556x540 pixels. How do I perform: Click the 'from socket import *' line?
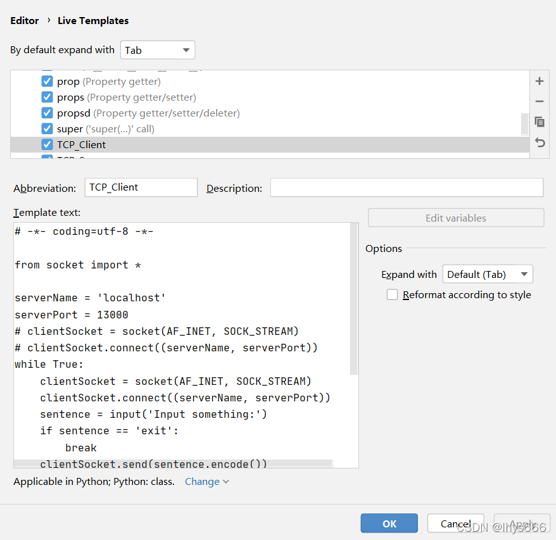point(78,265)
